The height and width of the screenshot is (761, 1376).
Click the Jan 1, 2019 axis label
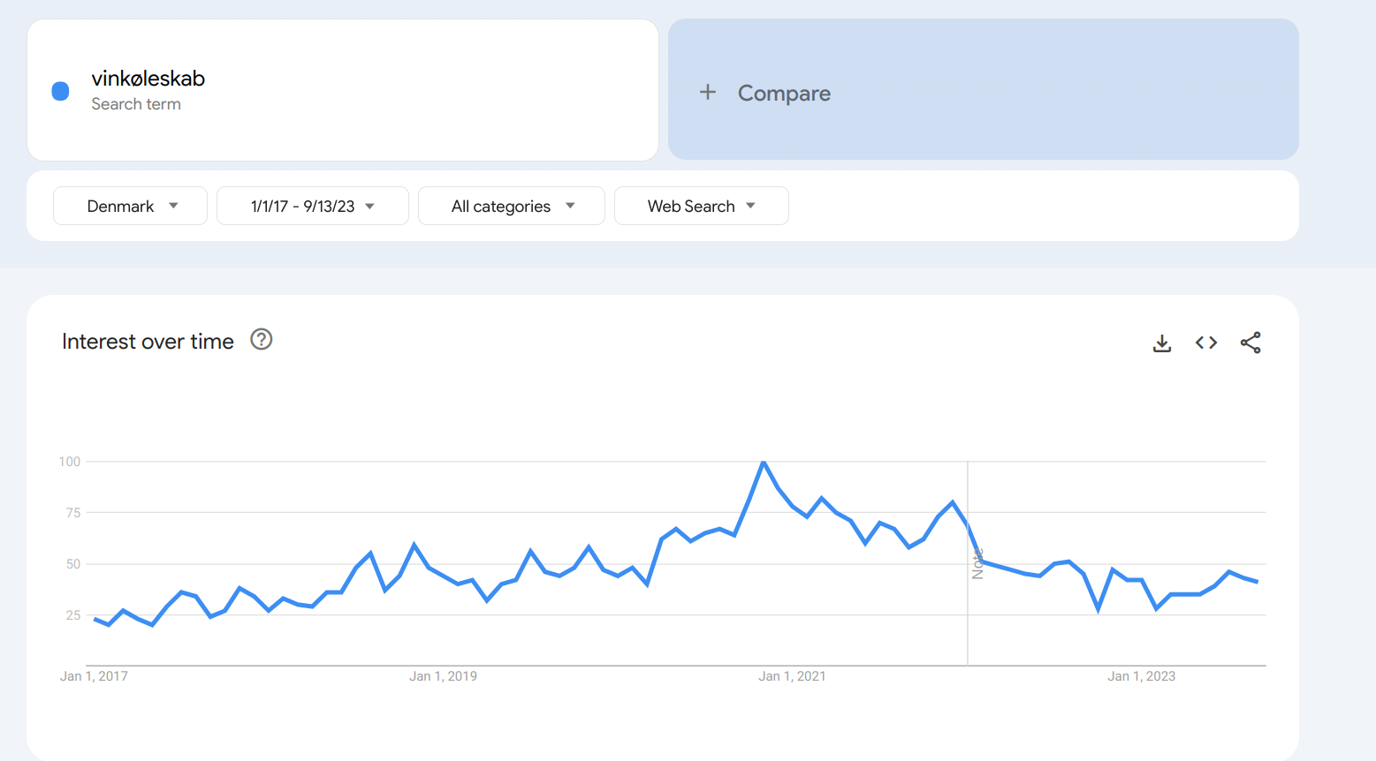(443, 675)
